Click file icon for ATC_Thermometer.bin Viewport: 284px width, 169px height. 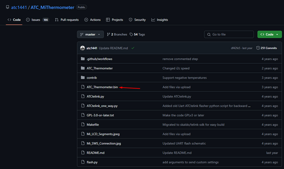[83, 87]
